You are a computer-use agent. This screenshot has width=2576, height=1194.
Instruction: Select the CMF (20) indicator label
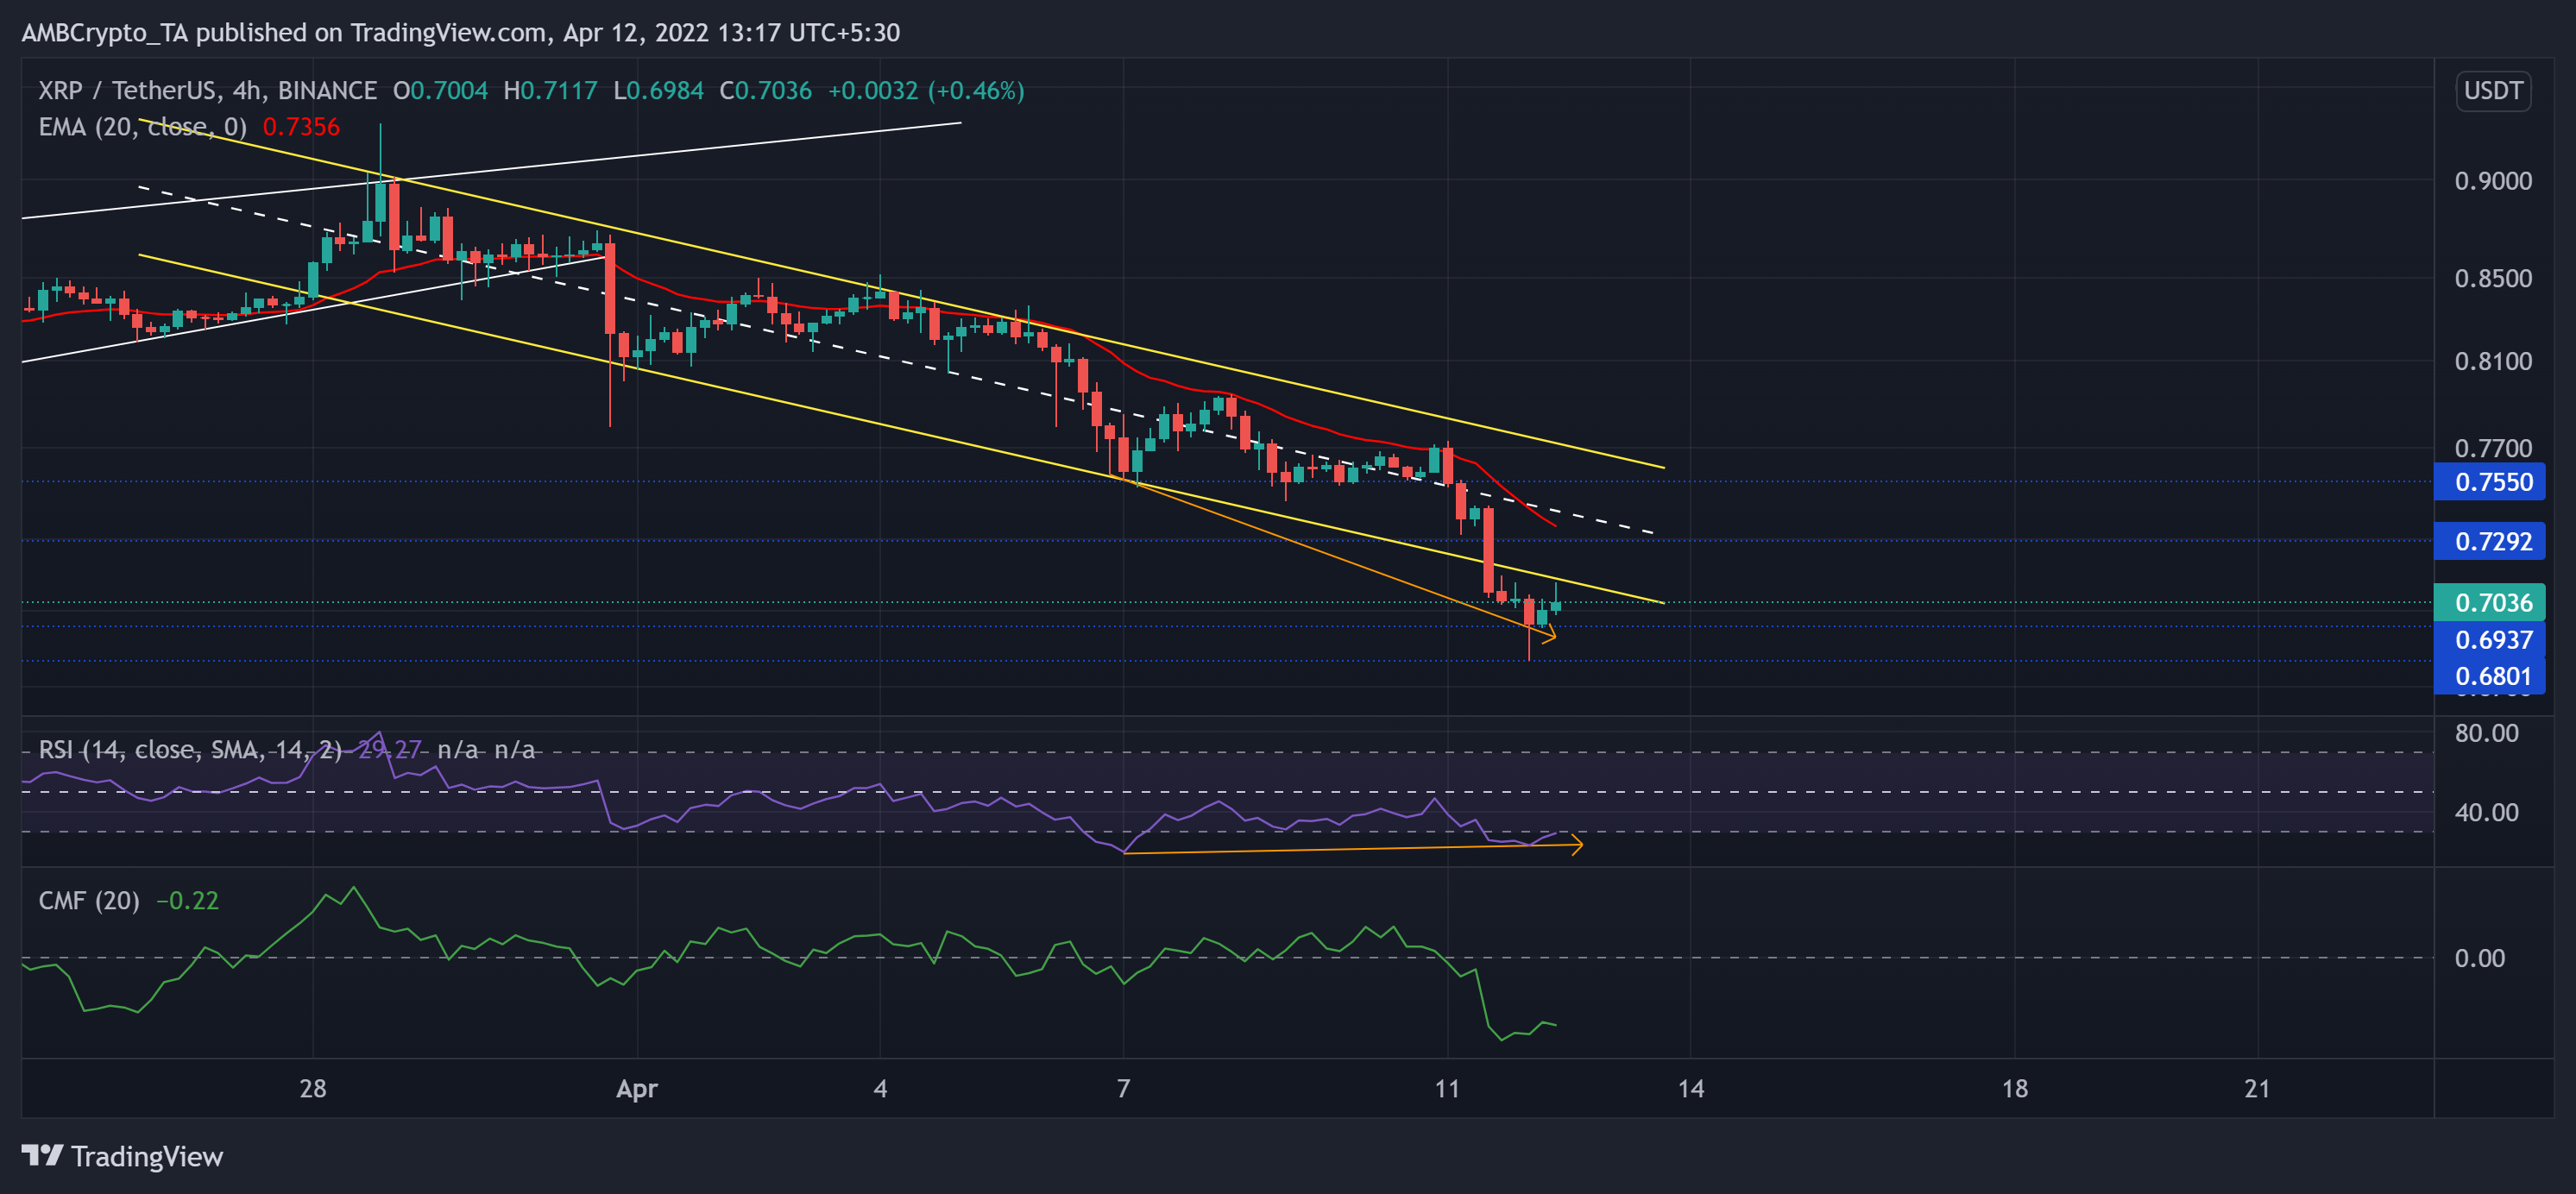(88, 900)
